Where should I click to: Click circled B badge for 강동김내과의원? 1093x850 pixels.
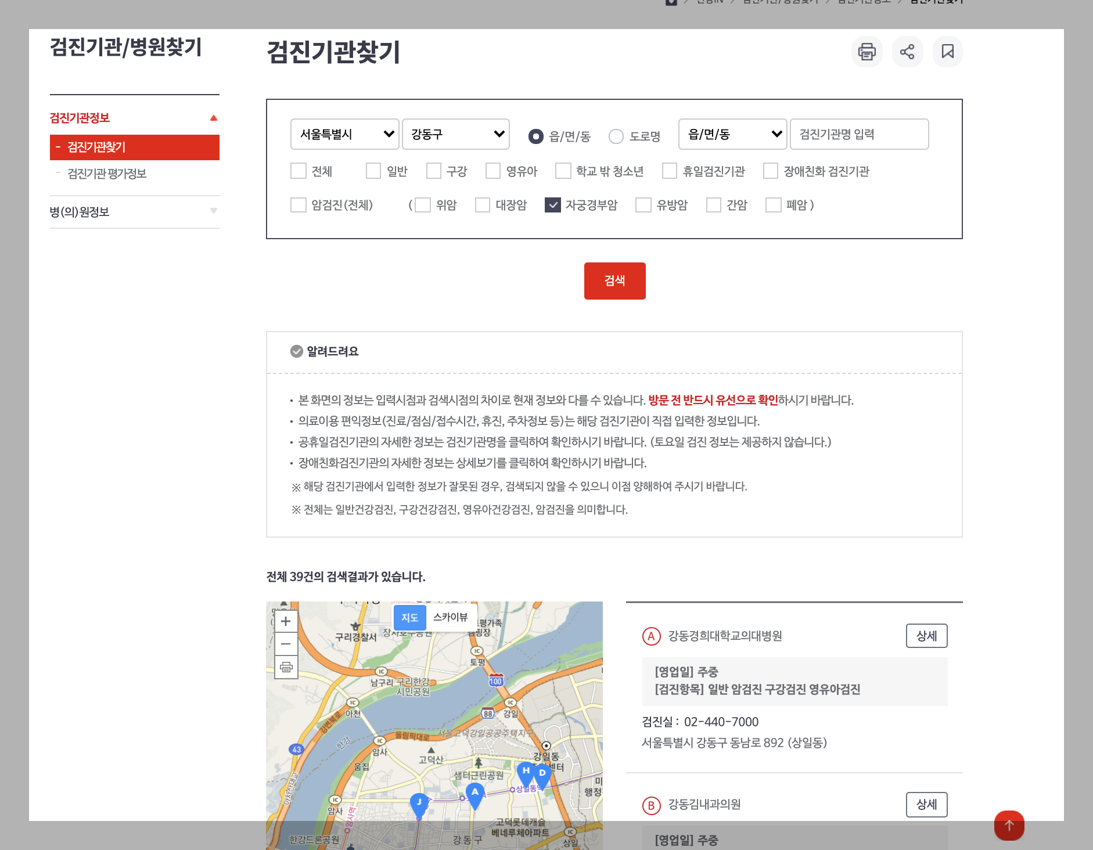pyautogui.click(x=651, y=805)
